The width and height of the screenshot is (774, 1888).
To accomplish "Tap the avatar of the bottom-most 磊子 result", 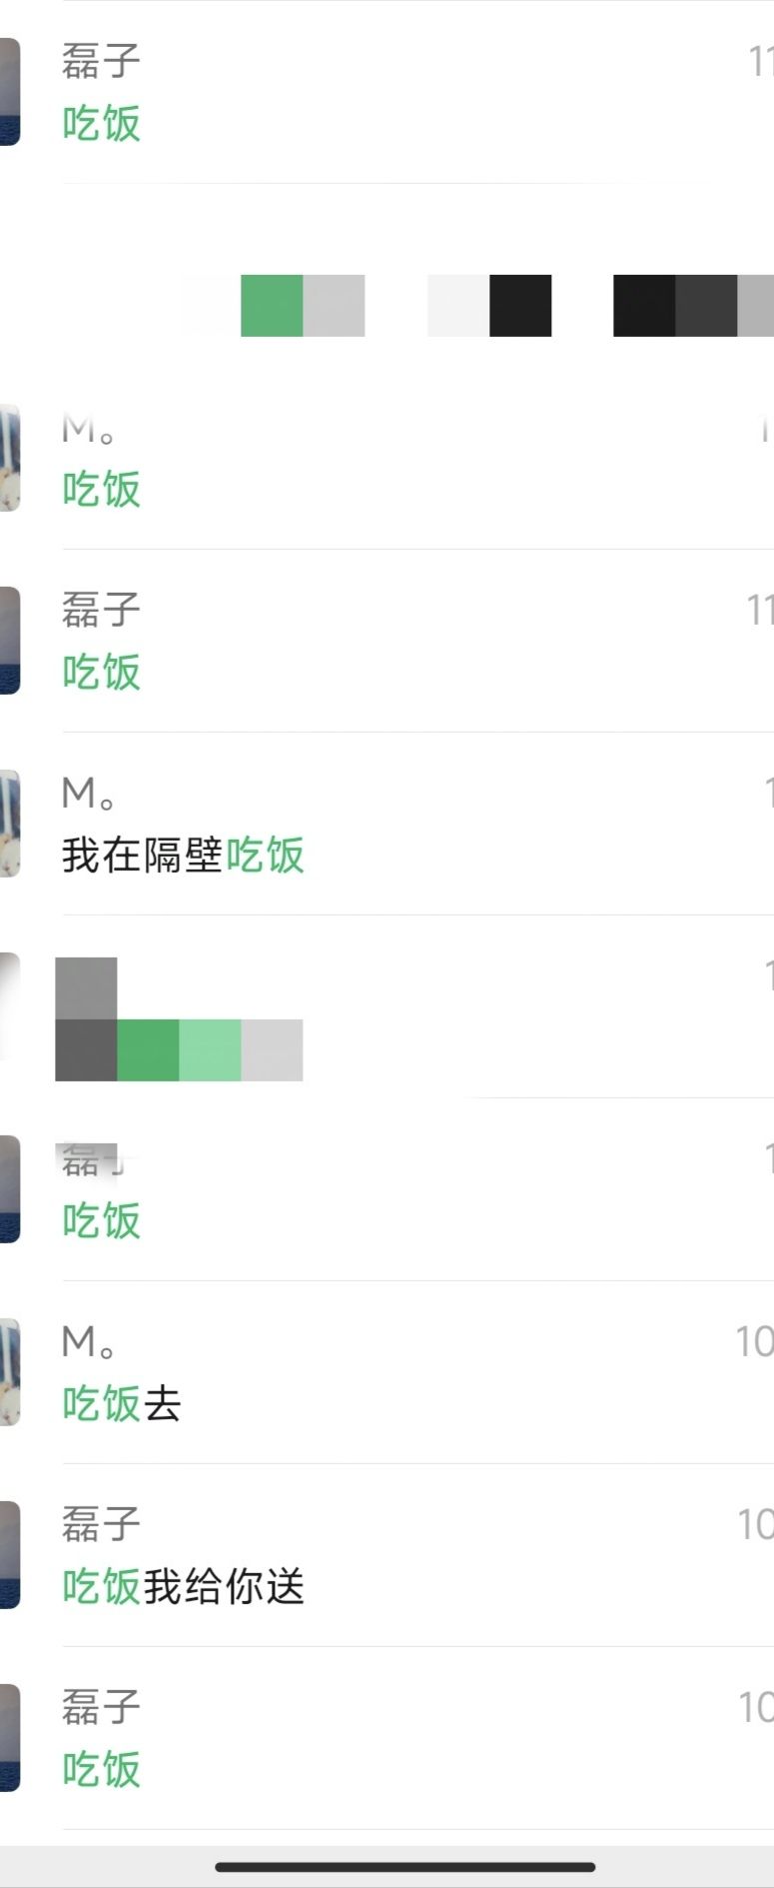I will click(x=9, y=1738).
